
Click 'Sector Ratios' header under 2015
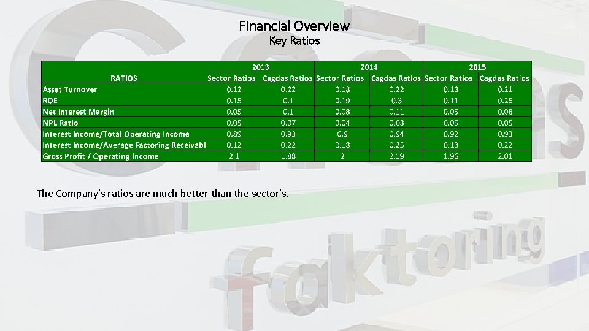(448, 78)
